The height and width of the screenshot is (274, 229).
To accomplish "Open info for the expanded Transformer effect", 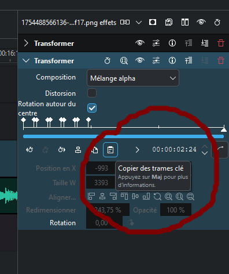I will pyautogui.click(x=172, y=60).
